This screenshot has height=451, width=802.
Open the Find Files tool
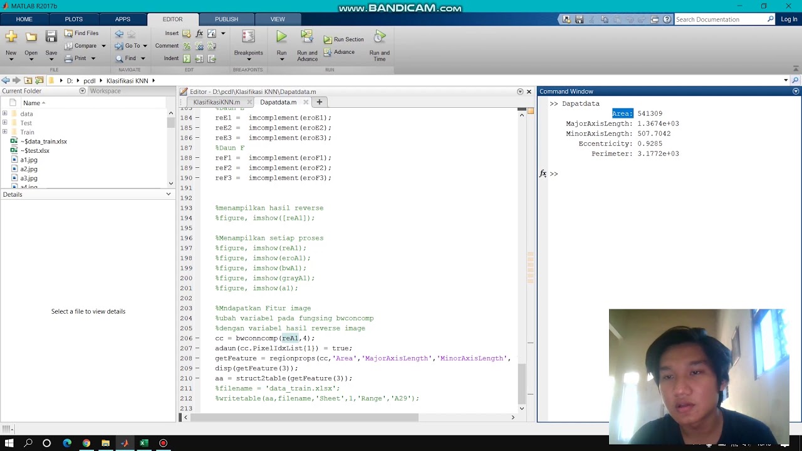[x=81, y=33]
